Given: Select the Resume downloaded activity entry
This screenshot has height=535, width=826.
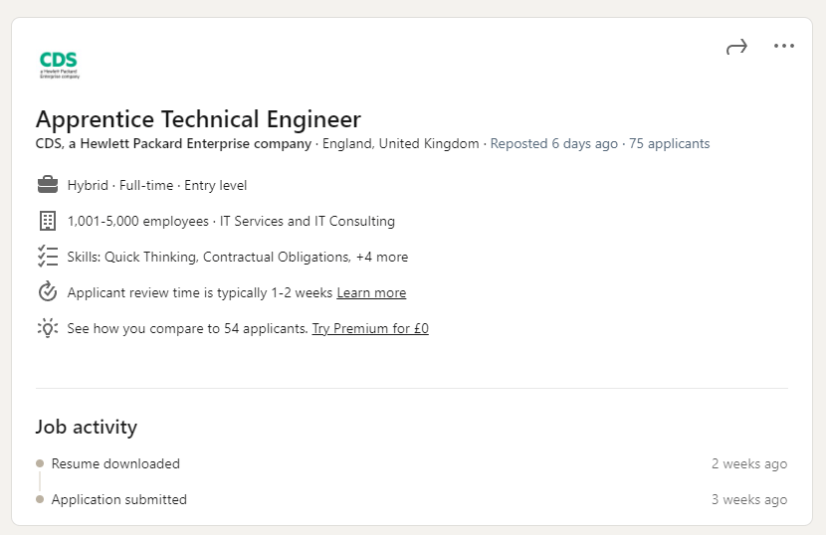Looking at the screenshot, I should (115, 463).
